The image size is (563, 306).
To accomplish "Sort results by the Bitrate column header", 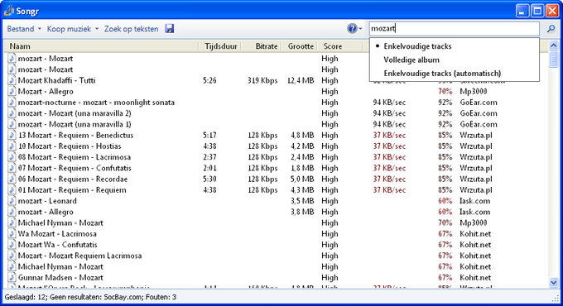I will [x=262, y=46].
